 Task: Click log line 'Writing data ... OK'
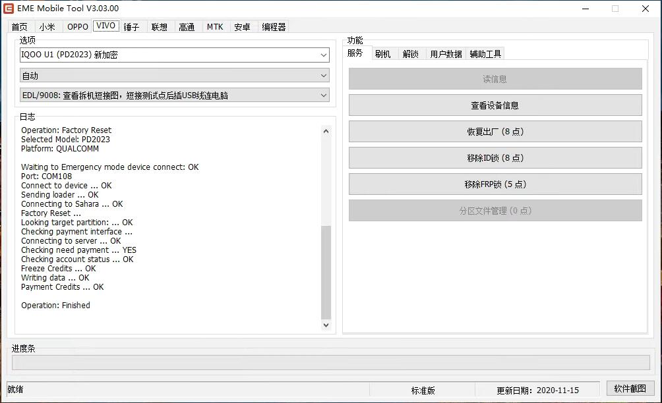click(55, 278)
